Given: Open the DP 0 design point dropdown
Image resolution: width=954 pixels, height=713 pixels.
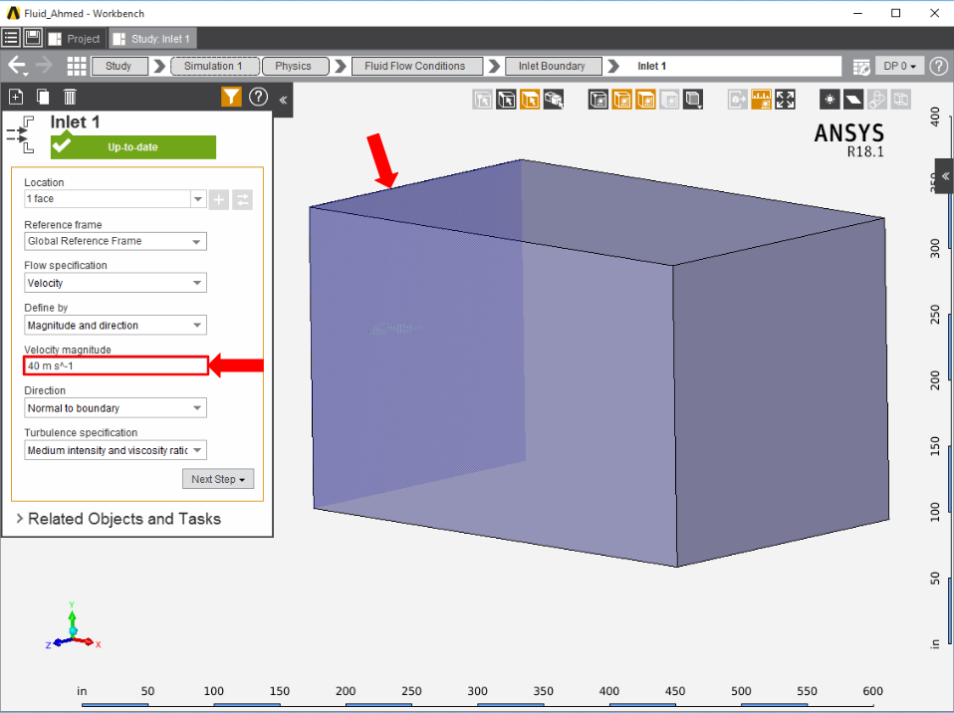Looking at the screenshot, I should click(900, 66).
